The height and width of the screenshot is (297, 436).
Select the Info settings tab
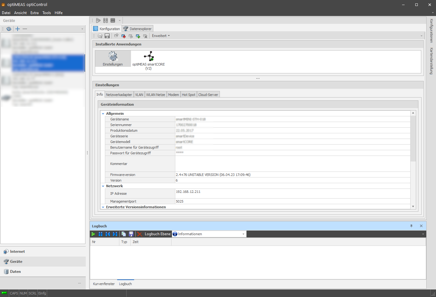(100, 94)
